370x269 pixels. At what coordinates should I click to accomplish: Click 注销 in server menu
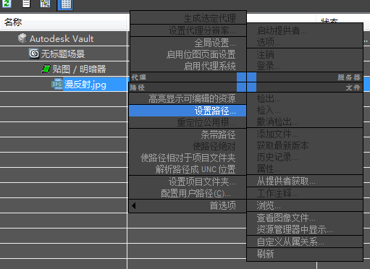(x=305, y=54)
